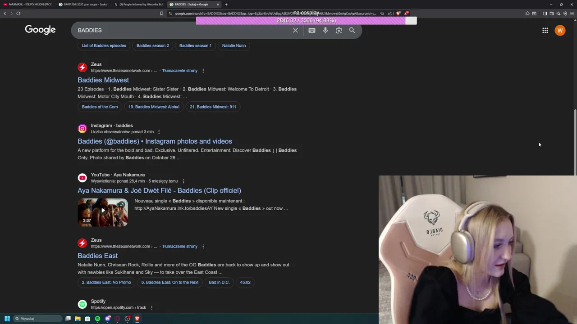This screenshot has height=324, width=577.
Task: Click Tłumaczenie strony beside Baddies Midwest
Action: 179,71
